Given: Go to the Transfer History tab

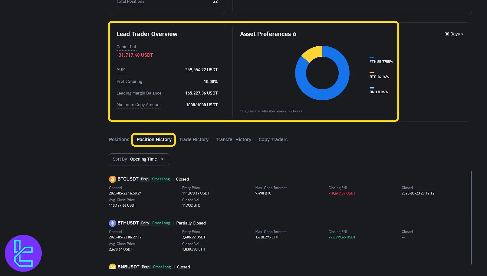Looking at the screenshot, I should pyautogui.click(x=233, y=140).
